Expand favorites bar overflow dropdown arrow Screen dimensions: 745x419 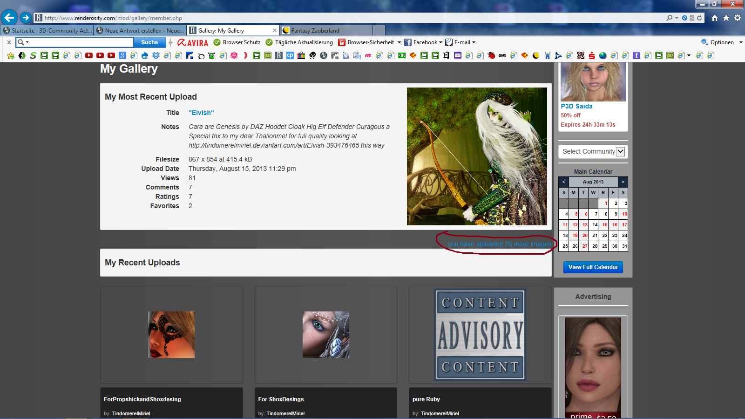click(x=689, y=55)
